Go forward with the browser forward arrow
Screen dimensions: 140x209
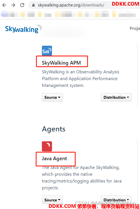pyautogui.click(x=13, y=5)
